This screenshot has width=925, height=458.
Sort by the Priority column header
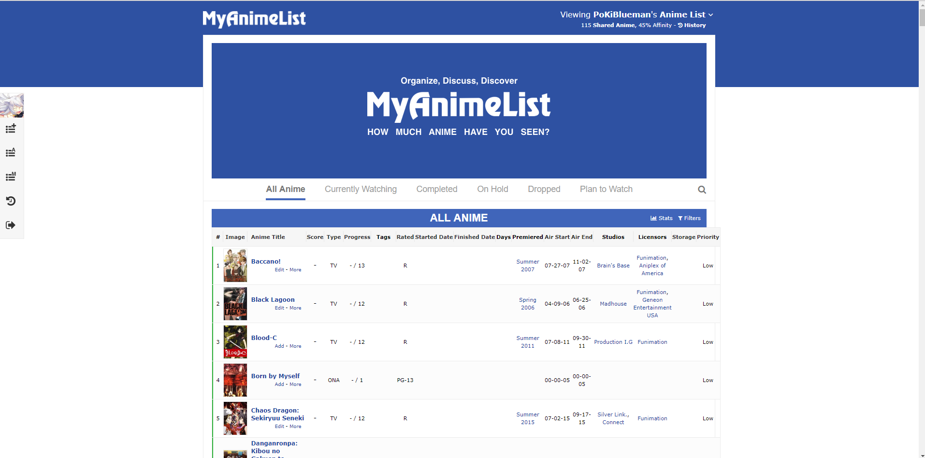pyautogui.click(x=708, y=237)
